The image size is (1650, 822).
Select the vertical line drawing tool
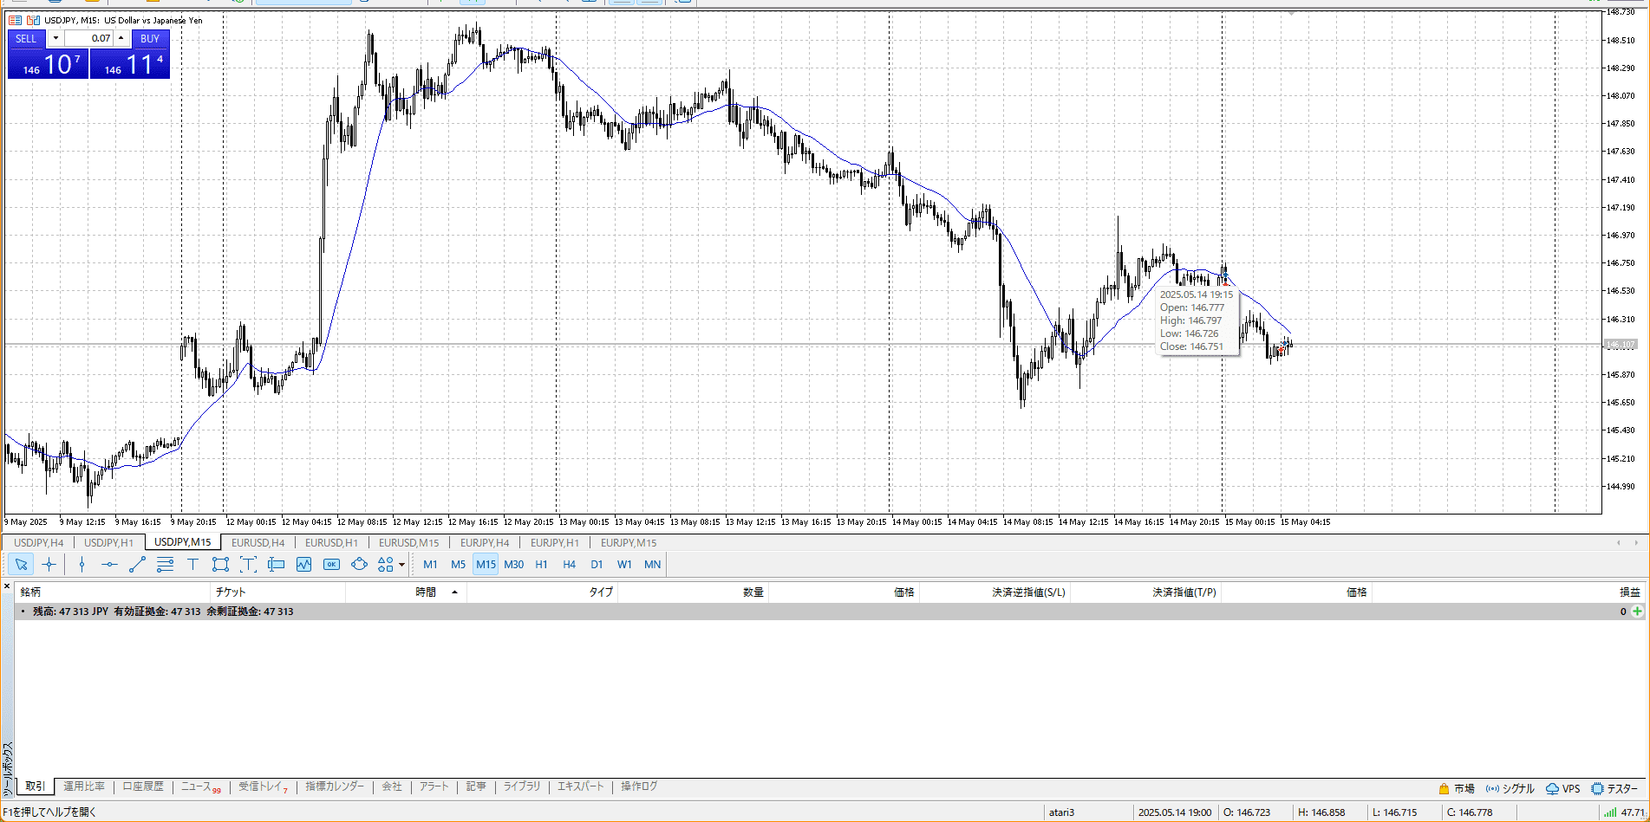(x=82, y=565)
